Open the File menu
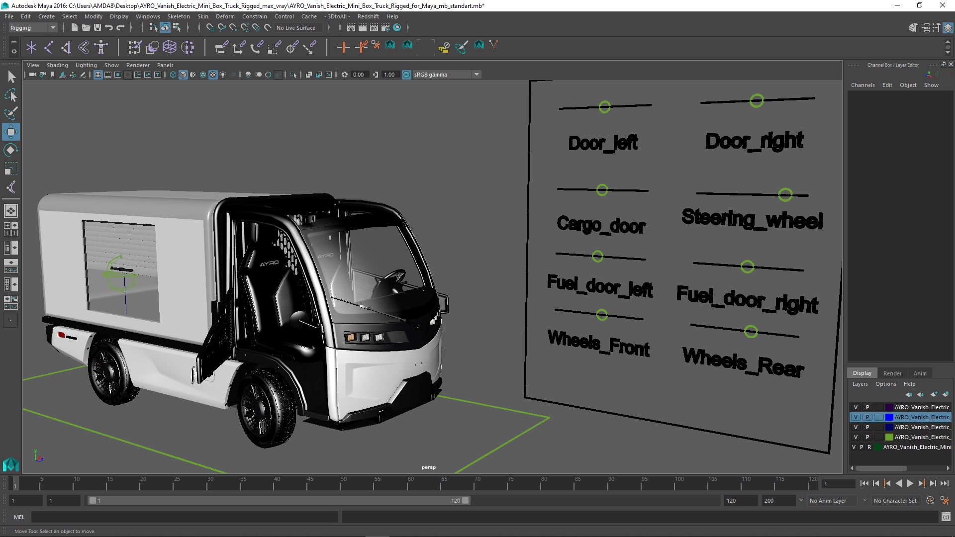 tap(9, 16)
